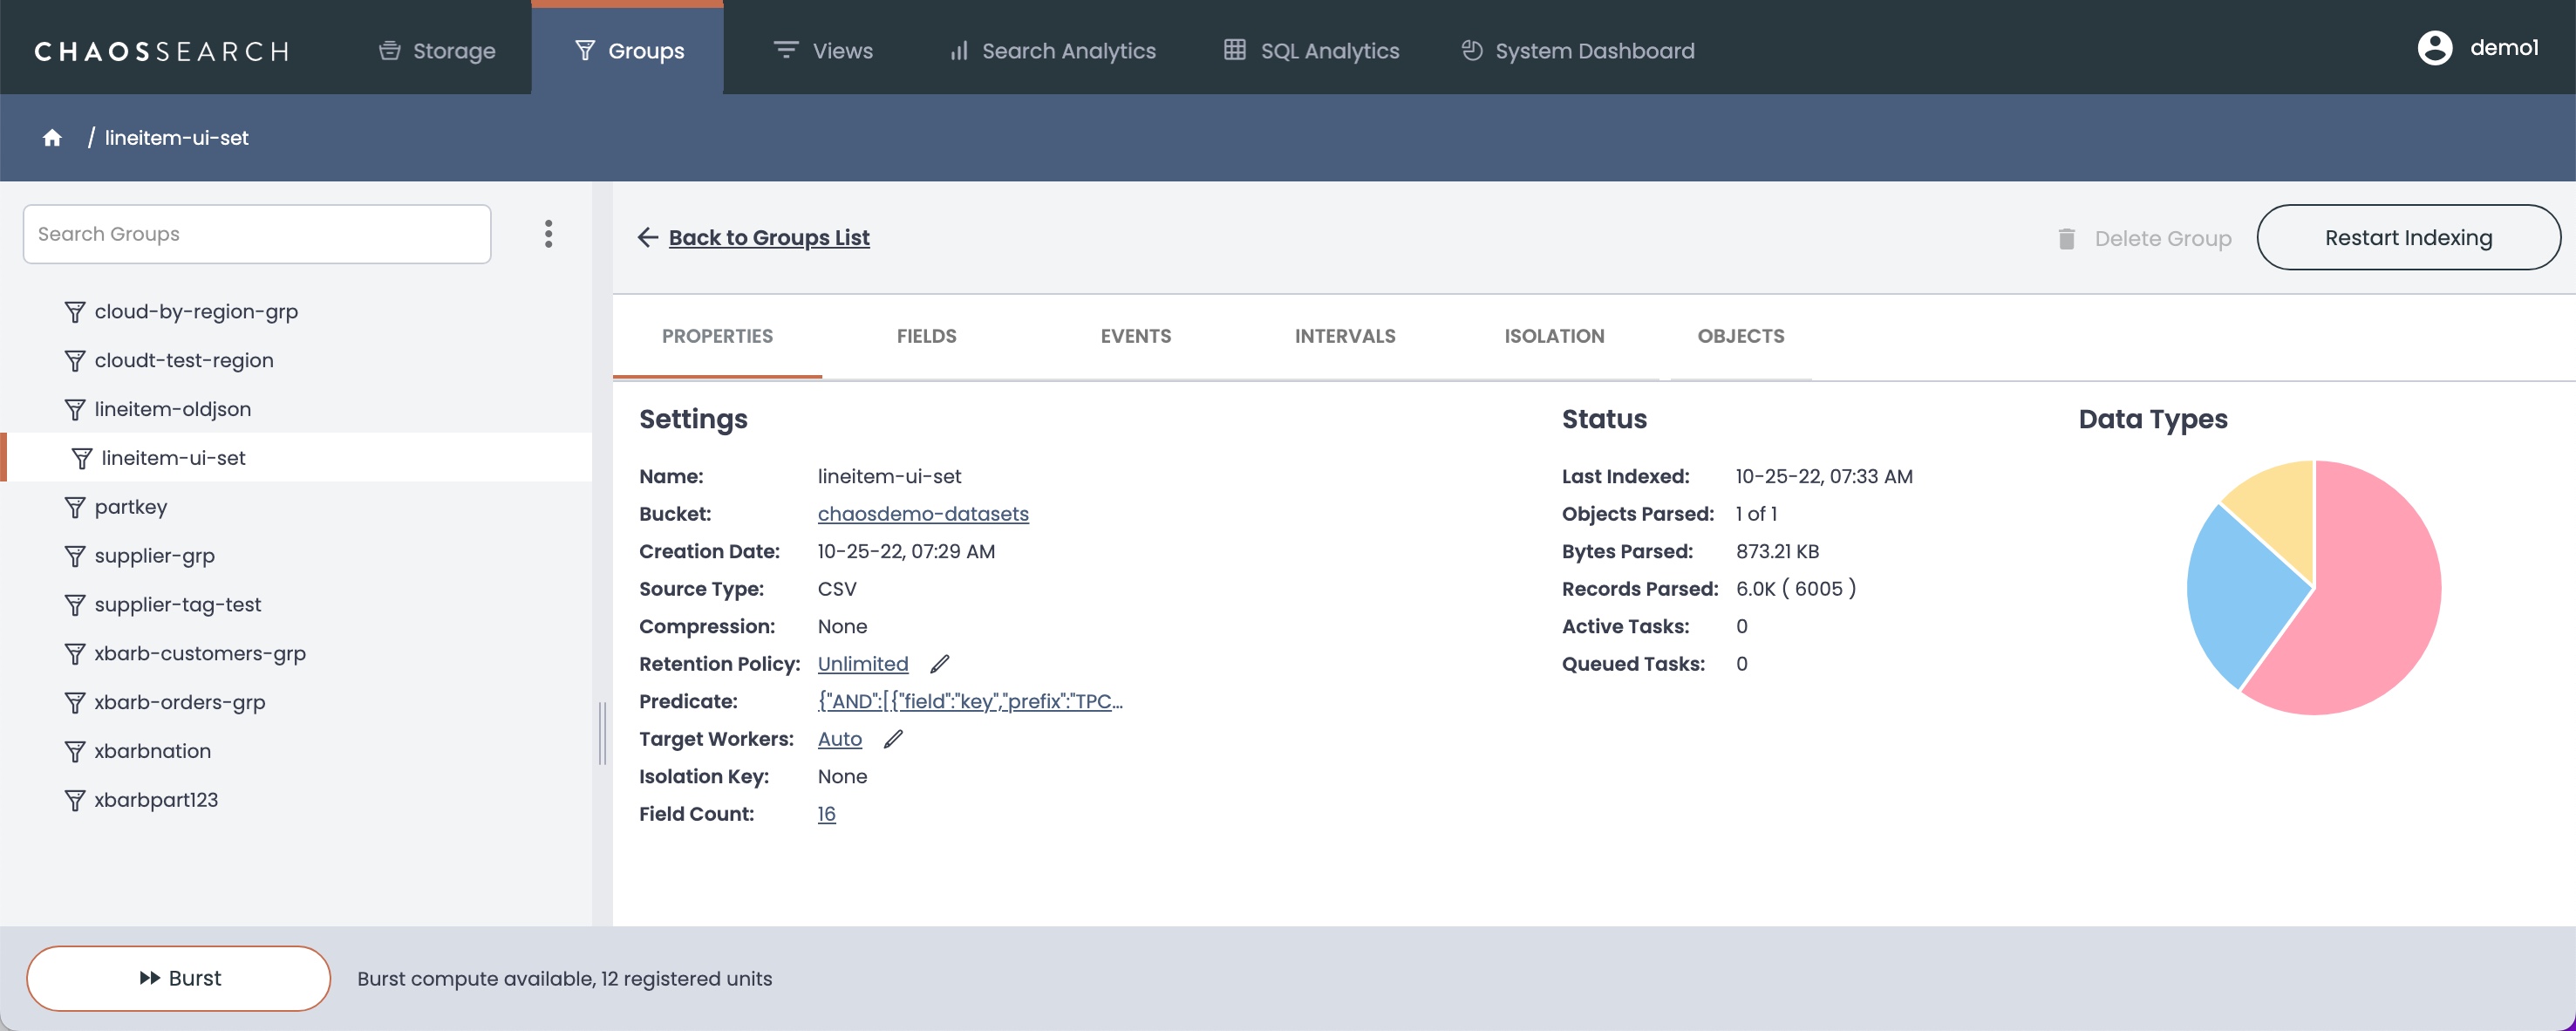Click the back arrow to groups list
Screen dimensions: 2576x1031
tap(647, 238)
